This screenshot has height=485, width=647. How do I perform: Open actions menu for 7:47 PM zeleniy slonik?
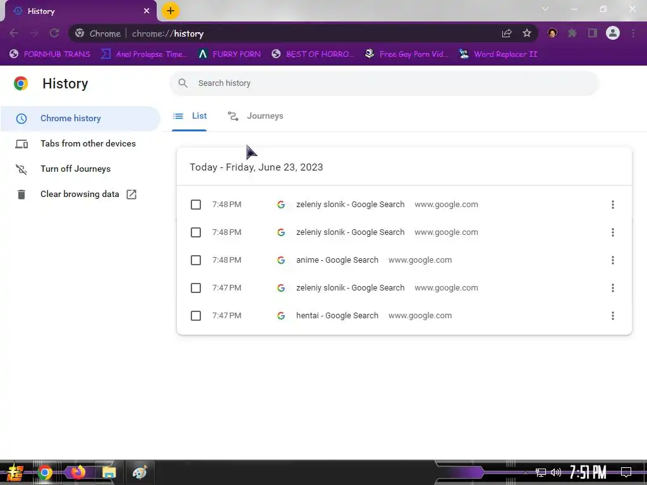(612, 288)
